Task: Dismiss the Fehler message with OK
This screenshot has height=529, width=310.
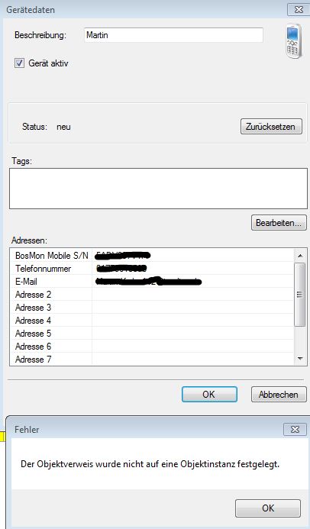Action: (x=268, y=508)
